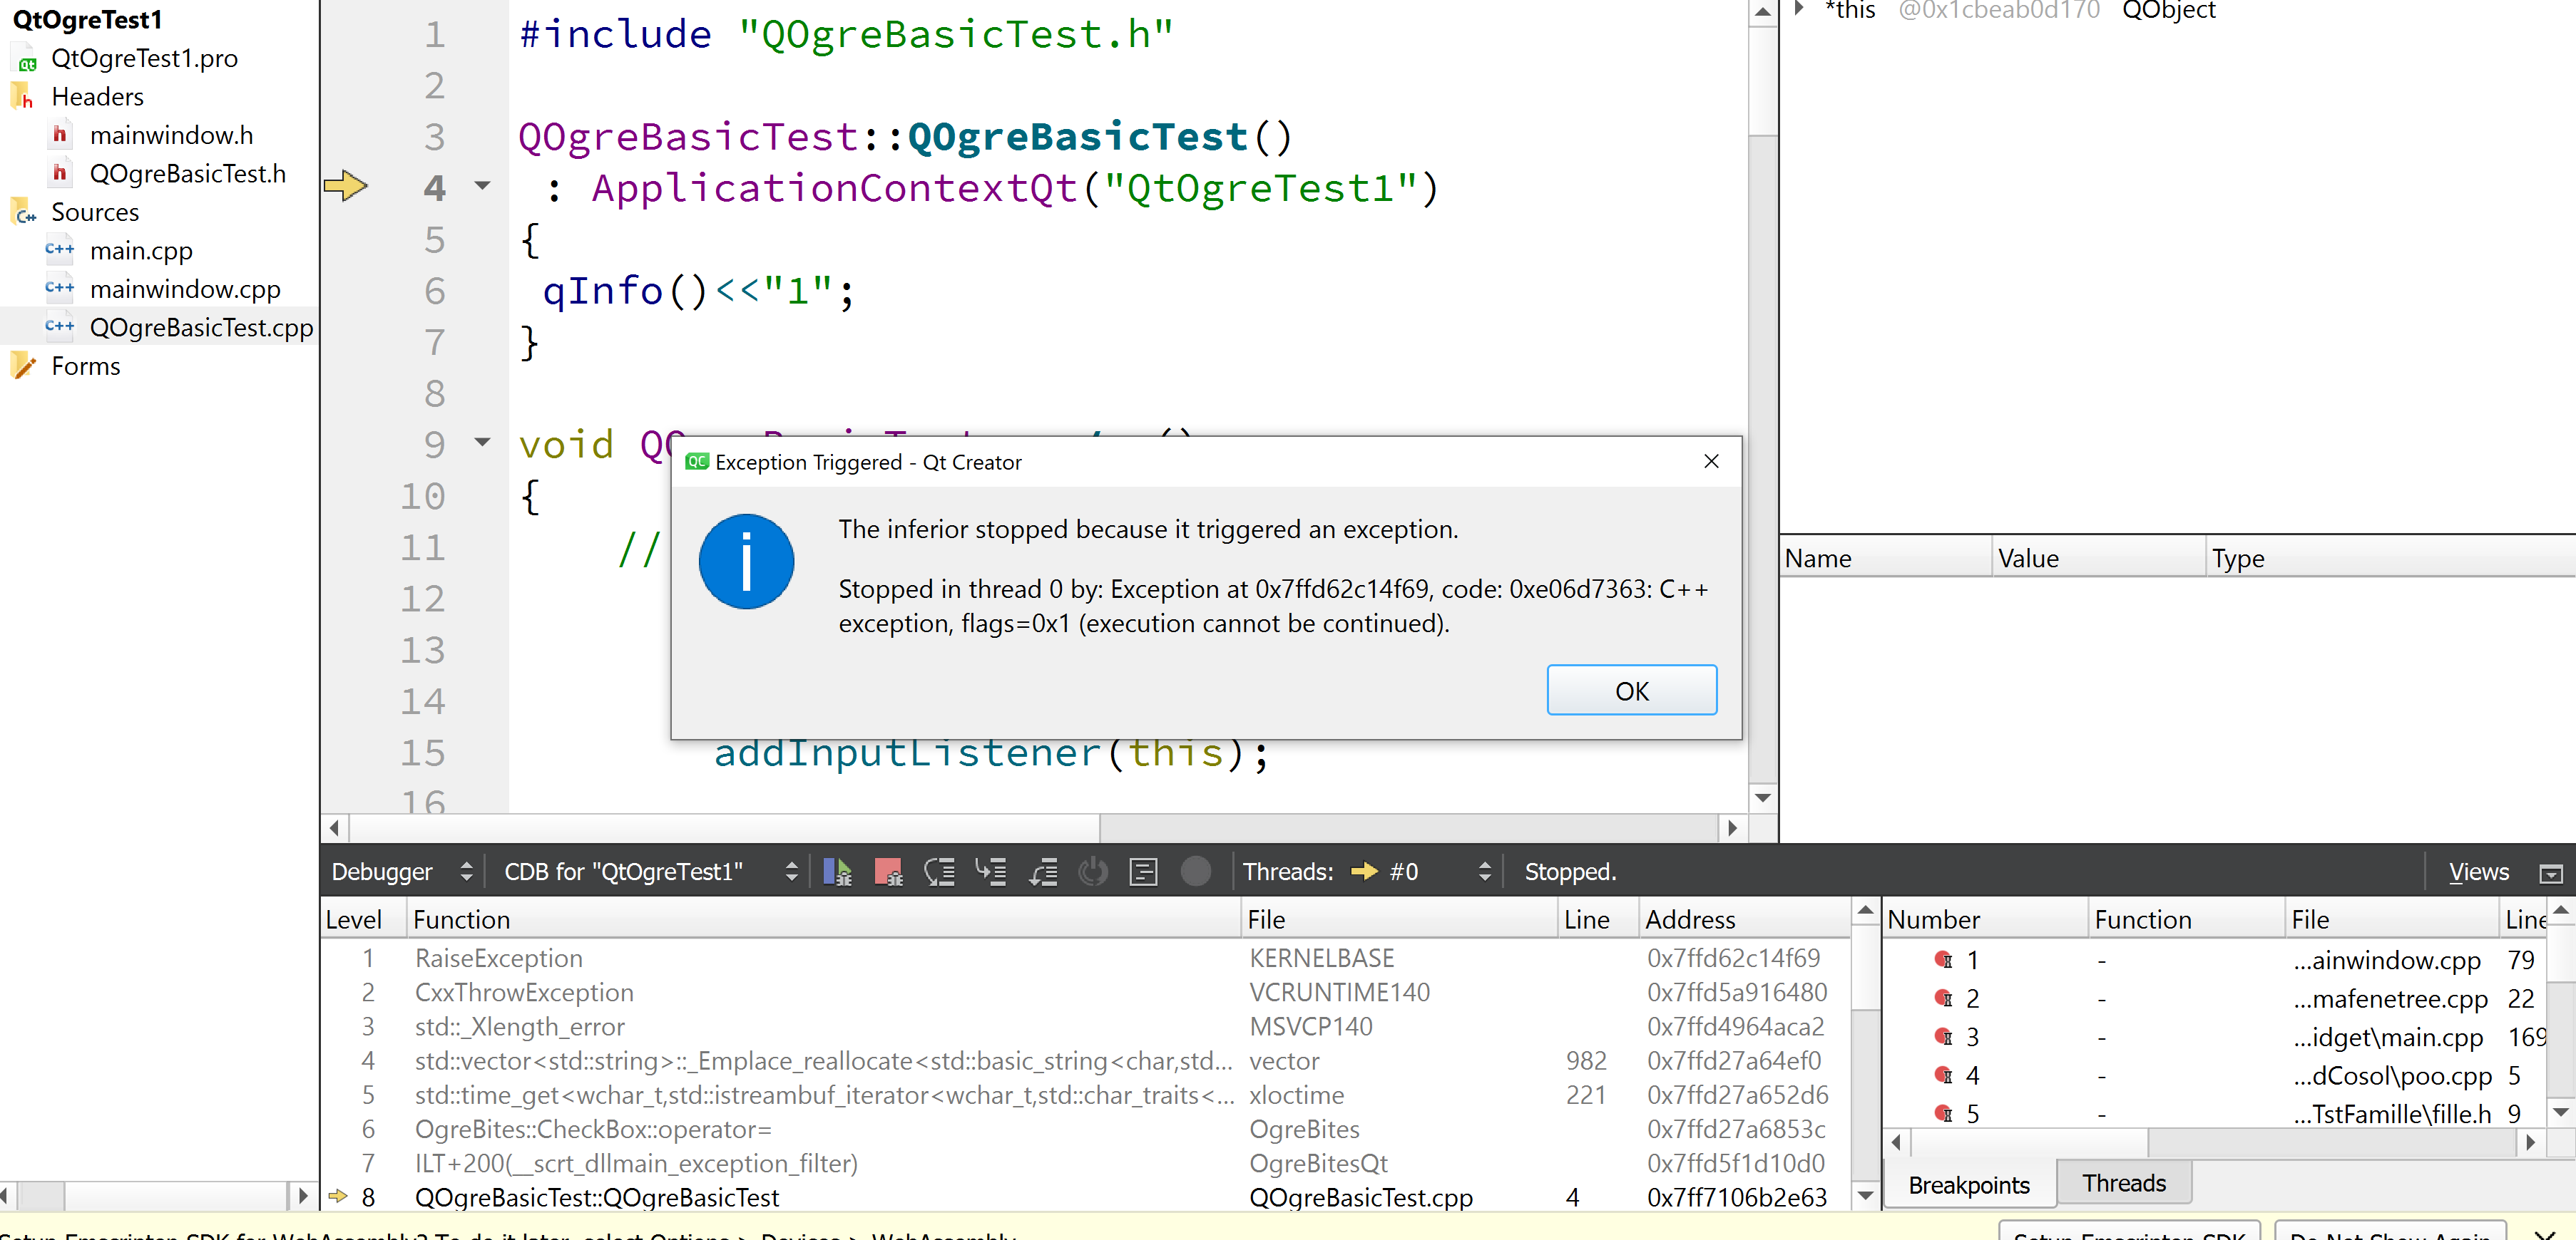Click the Step Out icon
This screenshot has height=1240, width=2576.
pos(1043,872)
